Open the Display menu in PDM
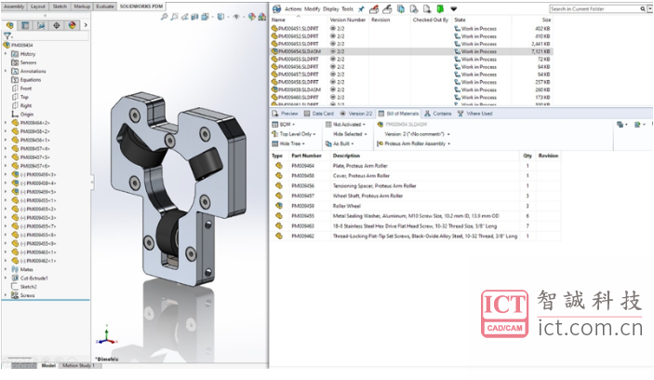 click(331, 8)
